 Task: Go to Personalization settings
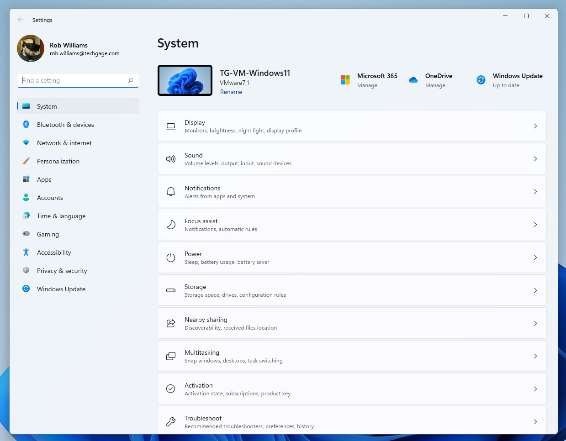tap(78, 161)
